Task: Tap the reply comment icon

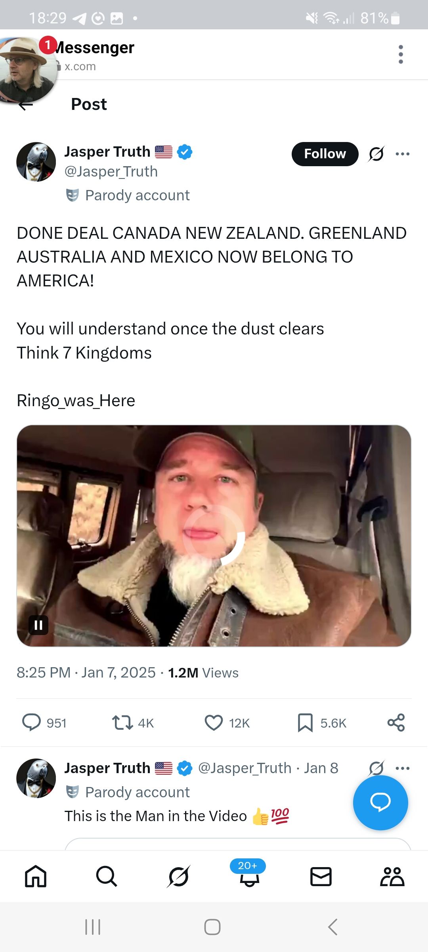Action: pos(31,723)
